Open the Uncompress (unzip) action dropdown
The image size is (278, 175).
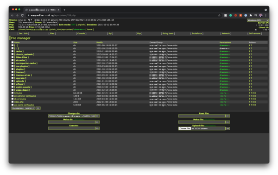pos(23,108)
